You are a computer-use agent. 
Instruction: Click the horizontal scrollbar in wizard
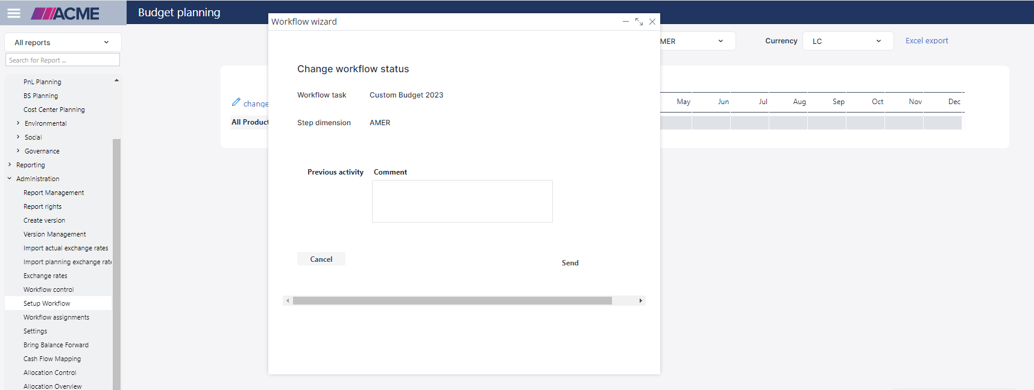(452, 300)
